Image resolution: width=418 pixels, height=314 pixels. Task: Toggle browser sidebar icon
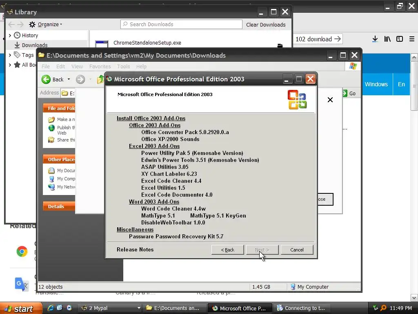400,39
